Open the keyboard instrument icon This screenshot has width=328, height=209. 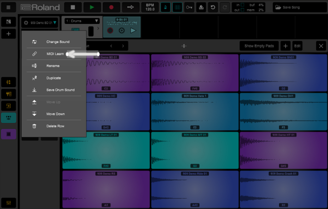[201, 7]
